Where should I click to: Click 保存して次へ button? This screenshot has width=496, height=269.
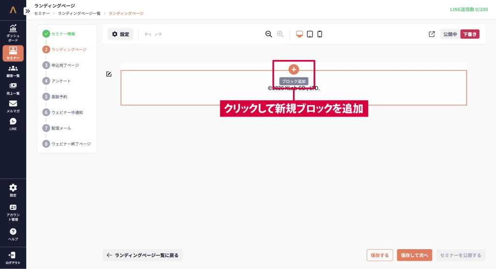coord(414,255)
